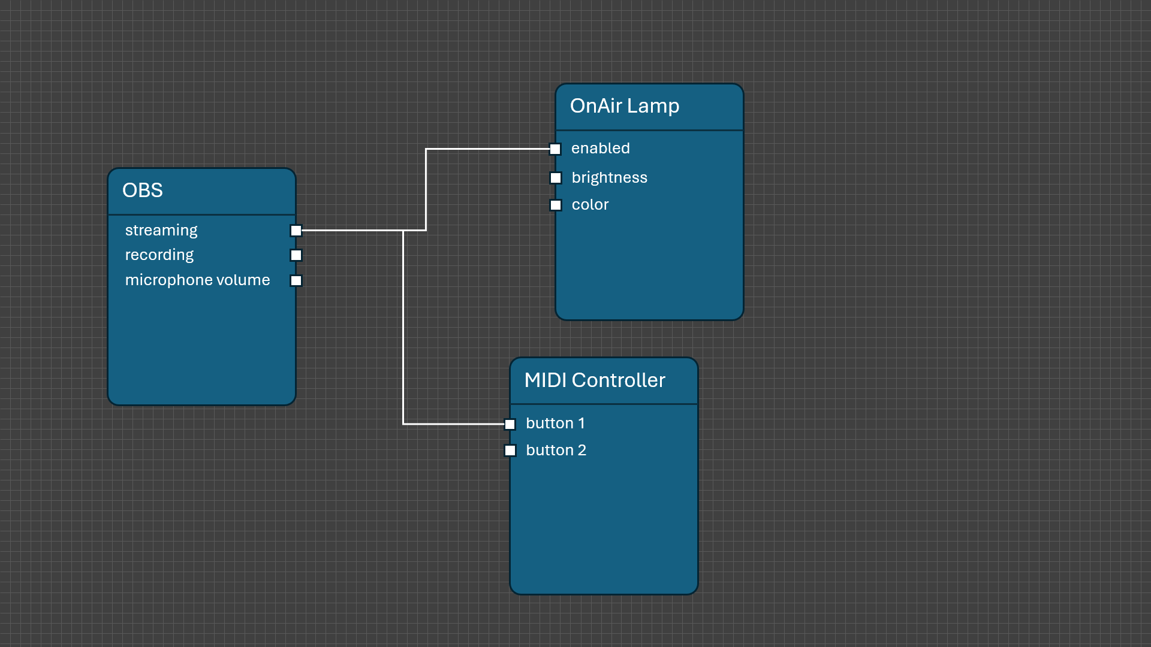Click the recording label in OBS node
Screen dimensions: 1151x647
click(x=159, y=255)
